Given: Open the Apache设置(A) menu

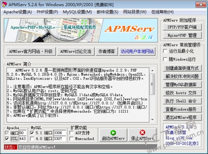Looking at the screenshot, I should 18,12.
